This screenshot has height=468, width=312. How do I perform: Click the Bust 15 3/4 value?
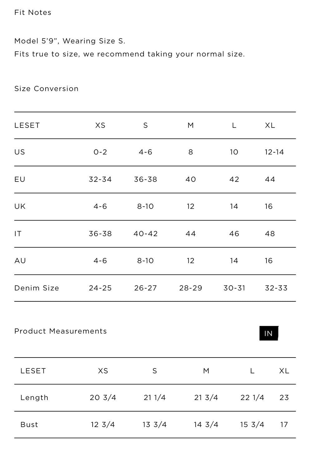click(x=252, y=425)
